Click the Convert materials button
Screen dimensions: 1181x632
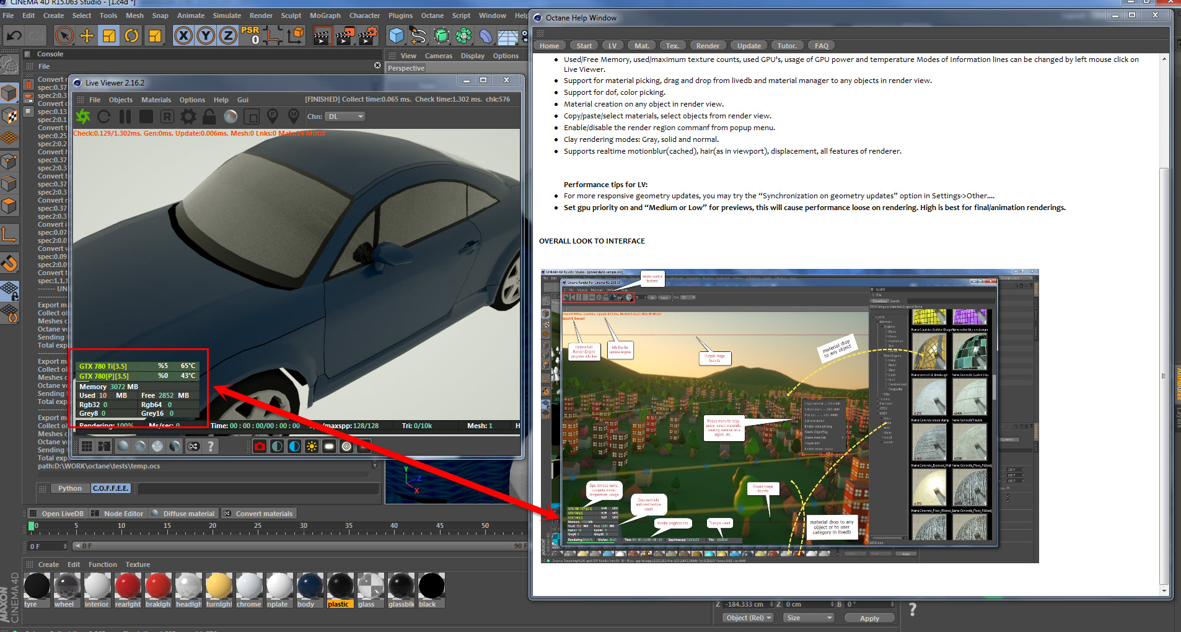258,514
